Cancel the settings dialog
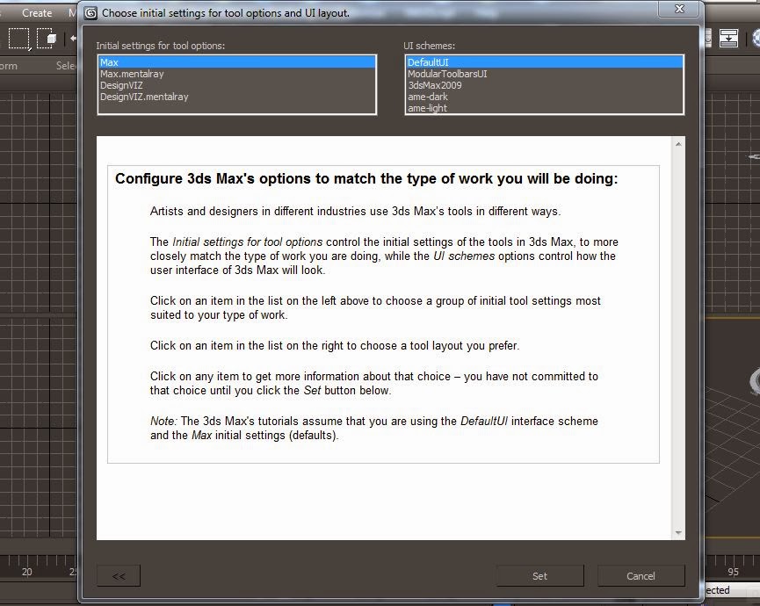Image resolution: width=760 pixels, height=606 pixels. pyautogui.click(x=641, y=576)
